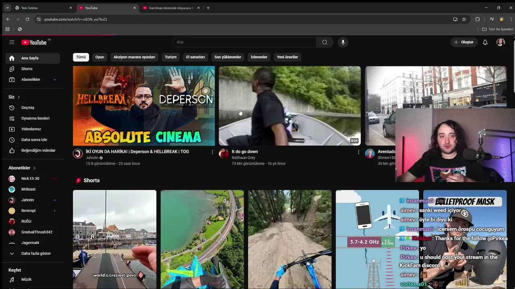Select the Oyun filter chip
Screen dimensions: 515x289
tap(100, 57)
